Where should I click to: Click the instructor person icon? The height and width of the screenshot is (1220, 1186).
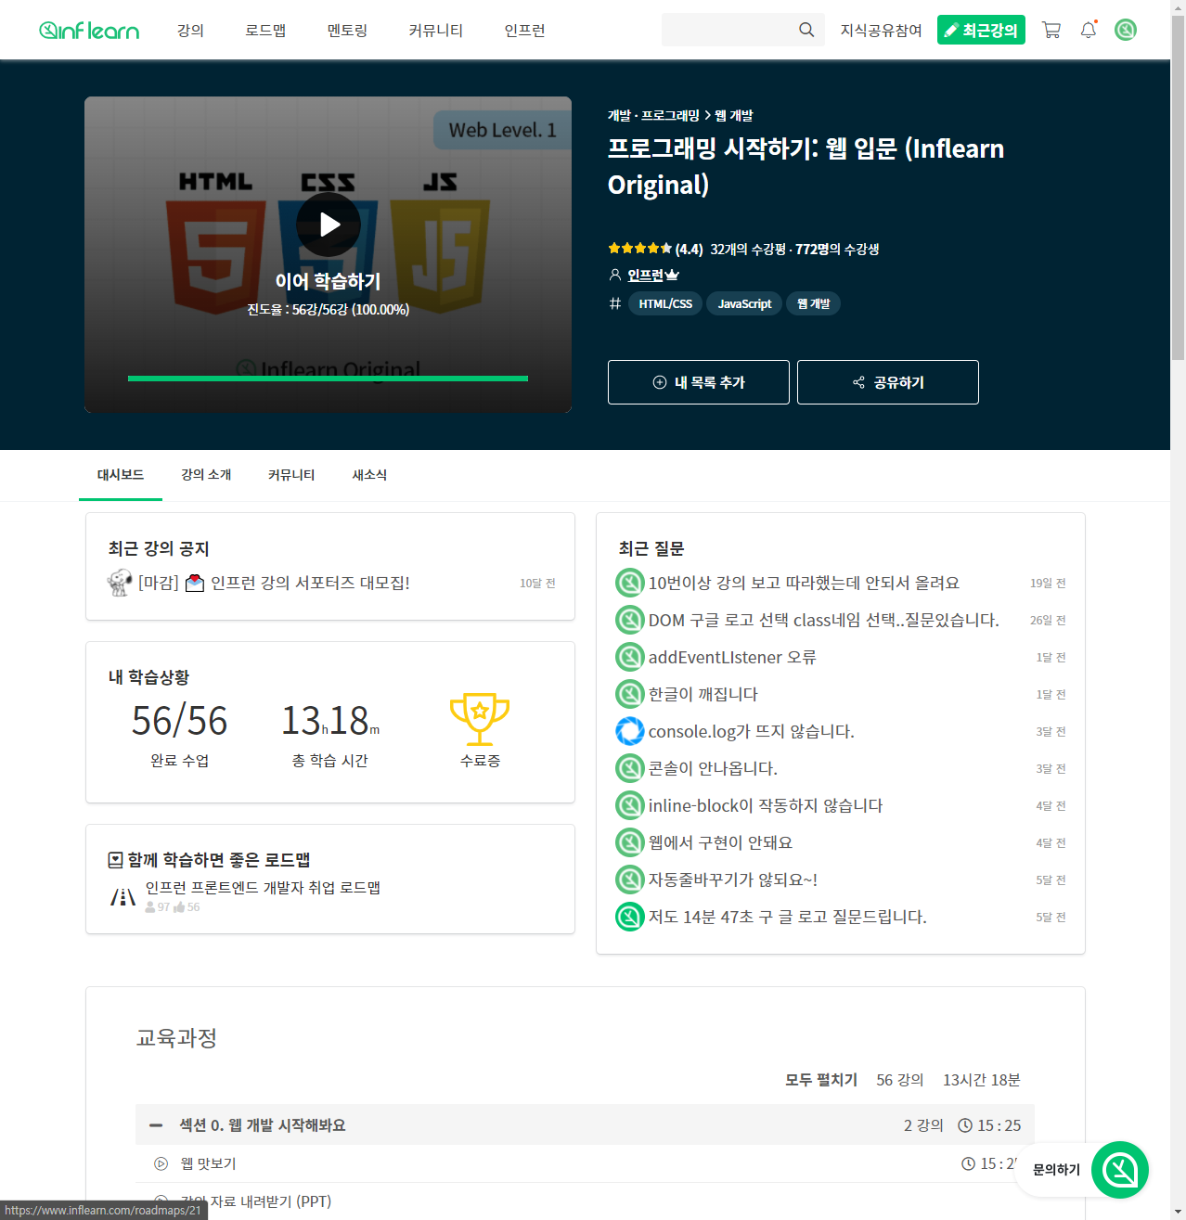[x=614, y=275]
